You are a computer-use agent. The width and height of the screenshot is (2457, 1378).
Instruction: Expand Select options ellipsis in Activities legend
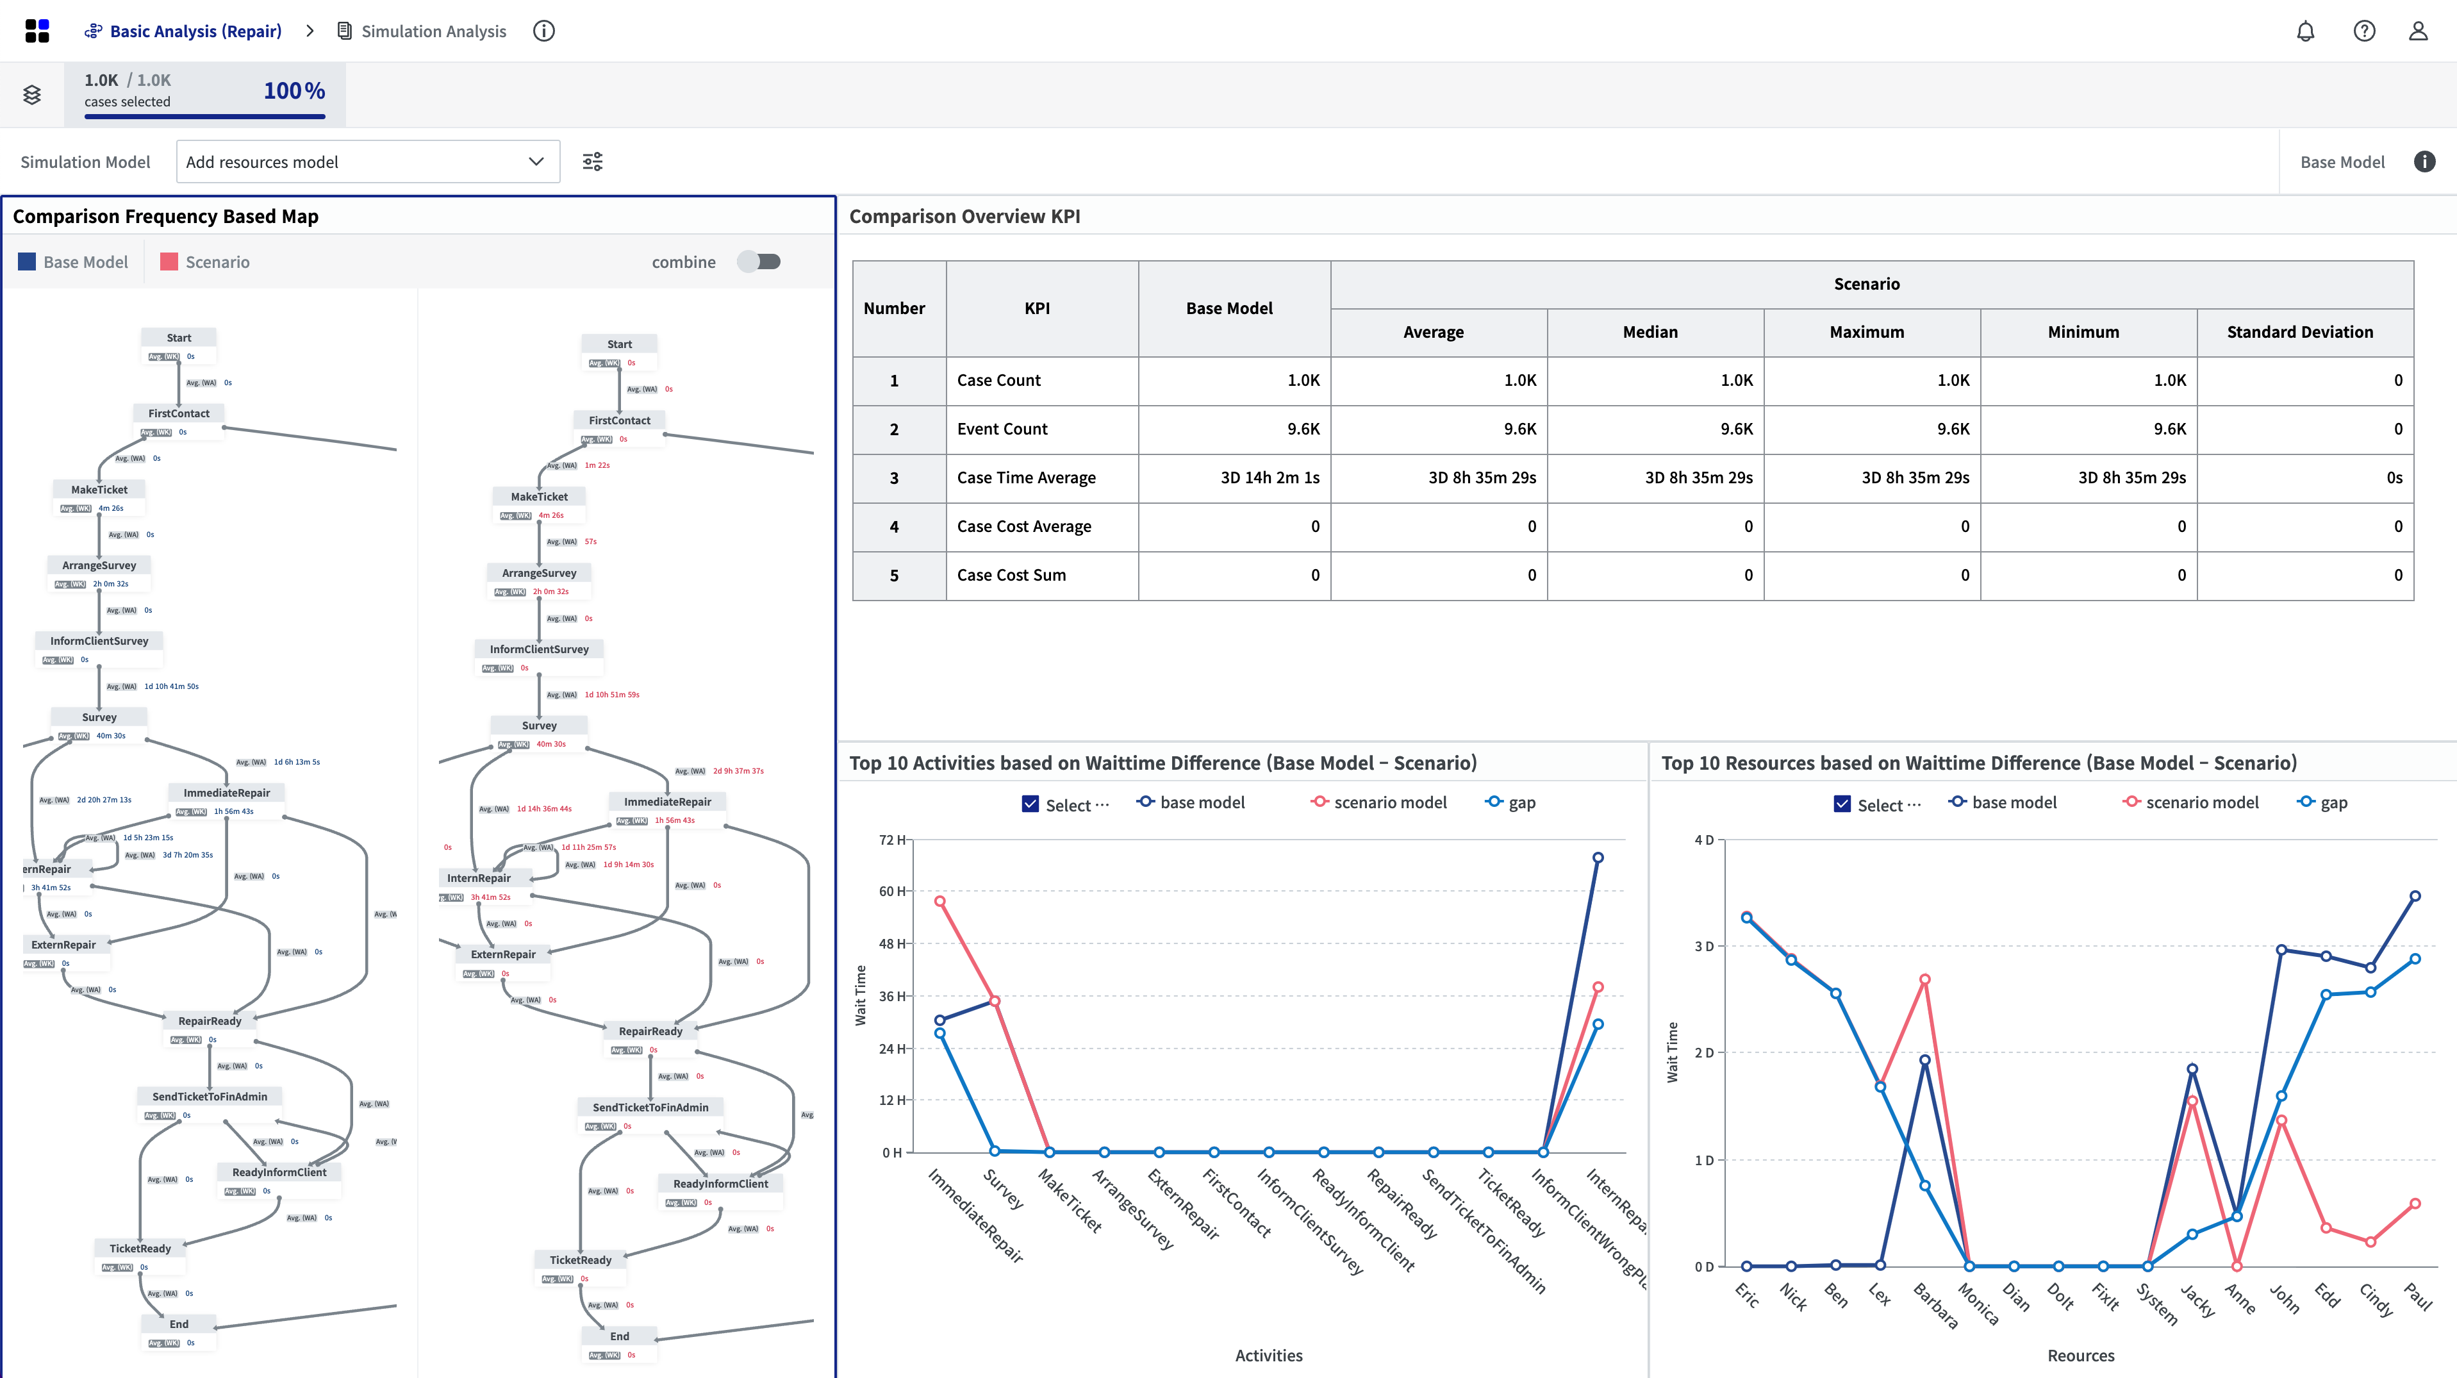1103,804
